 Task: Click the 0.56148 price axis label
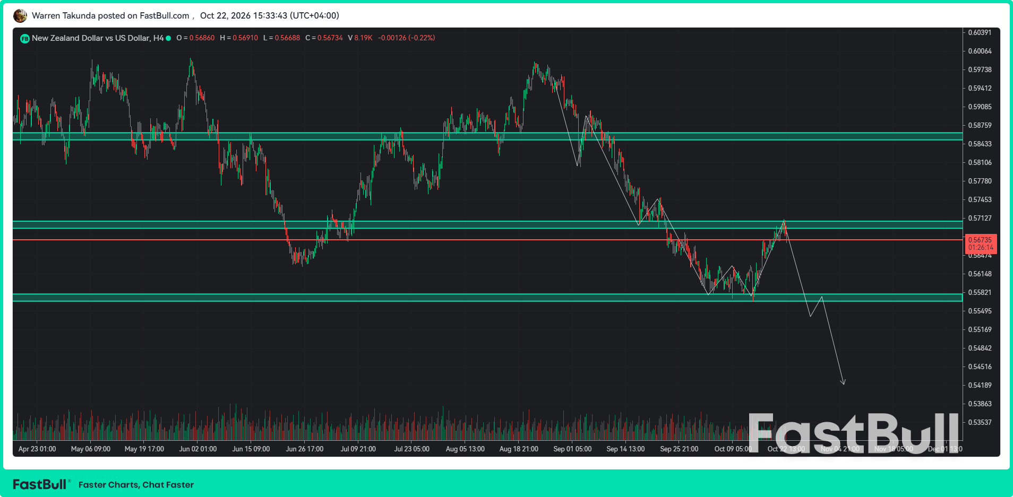980,274
